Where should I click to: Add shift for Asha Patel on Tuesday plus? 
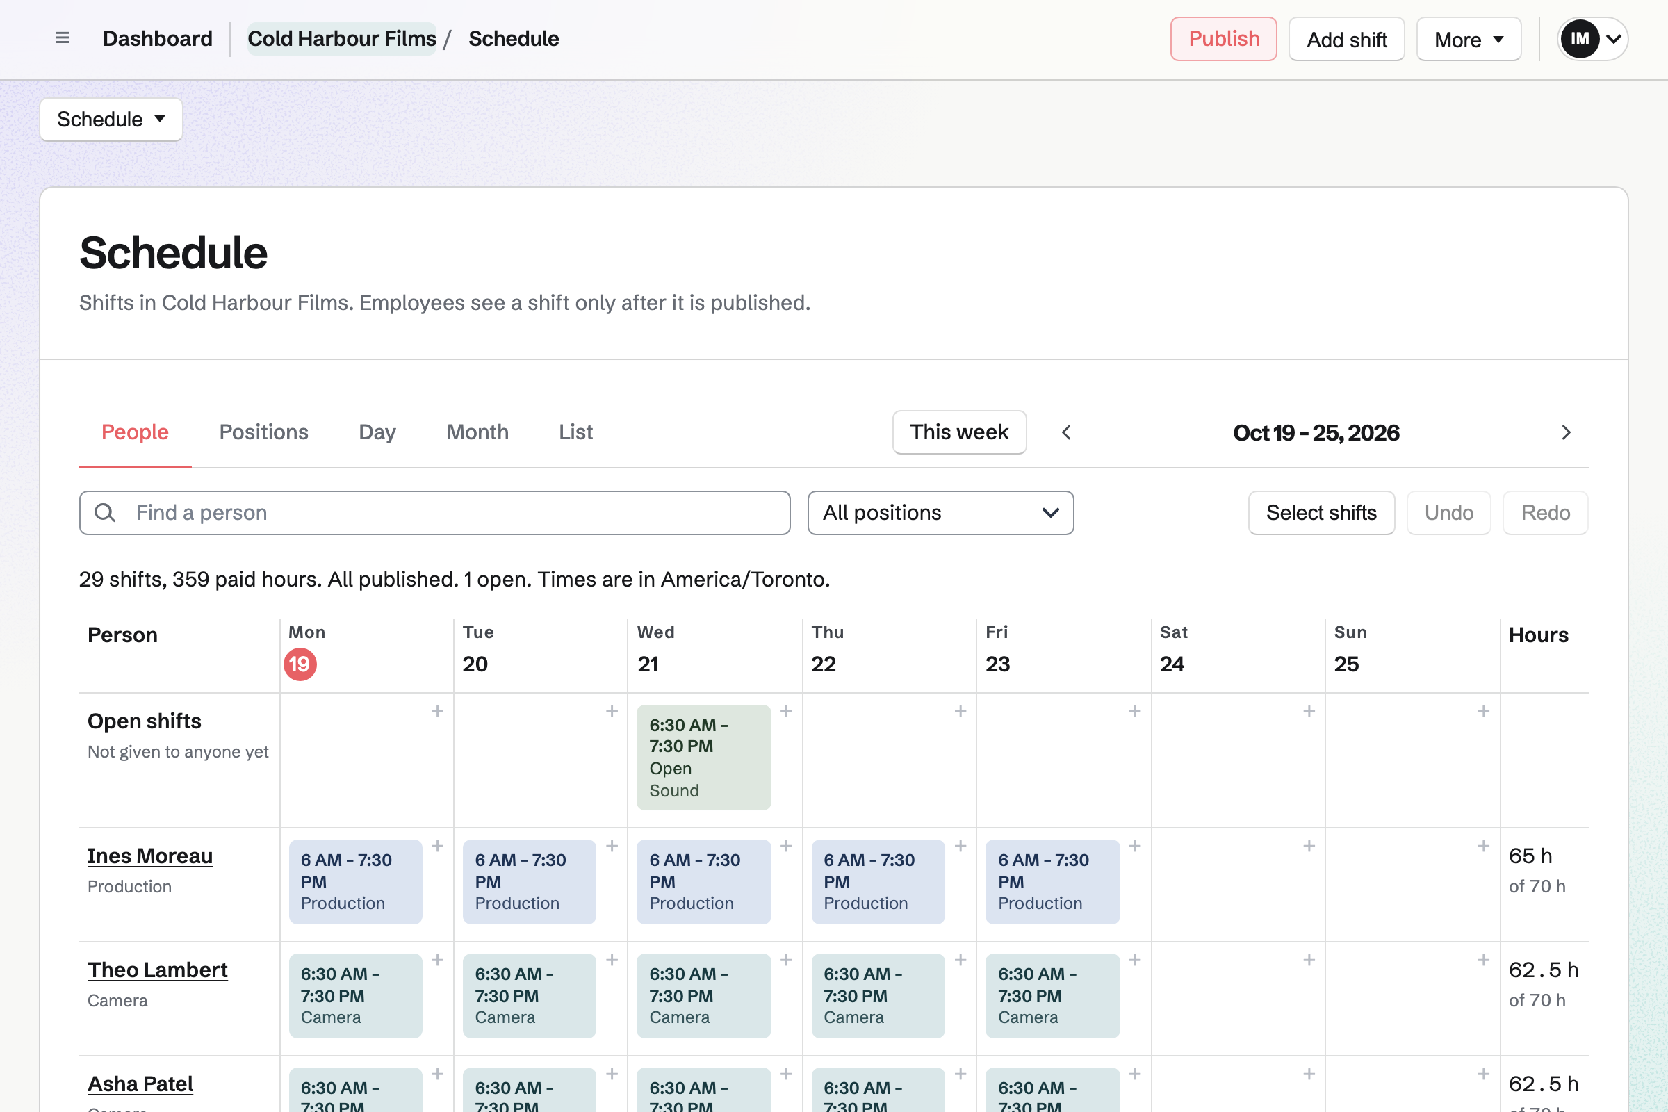(612, 1074)
